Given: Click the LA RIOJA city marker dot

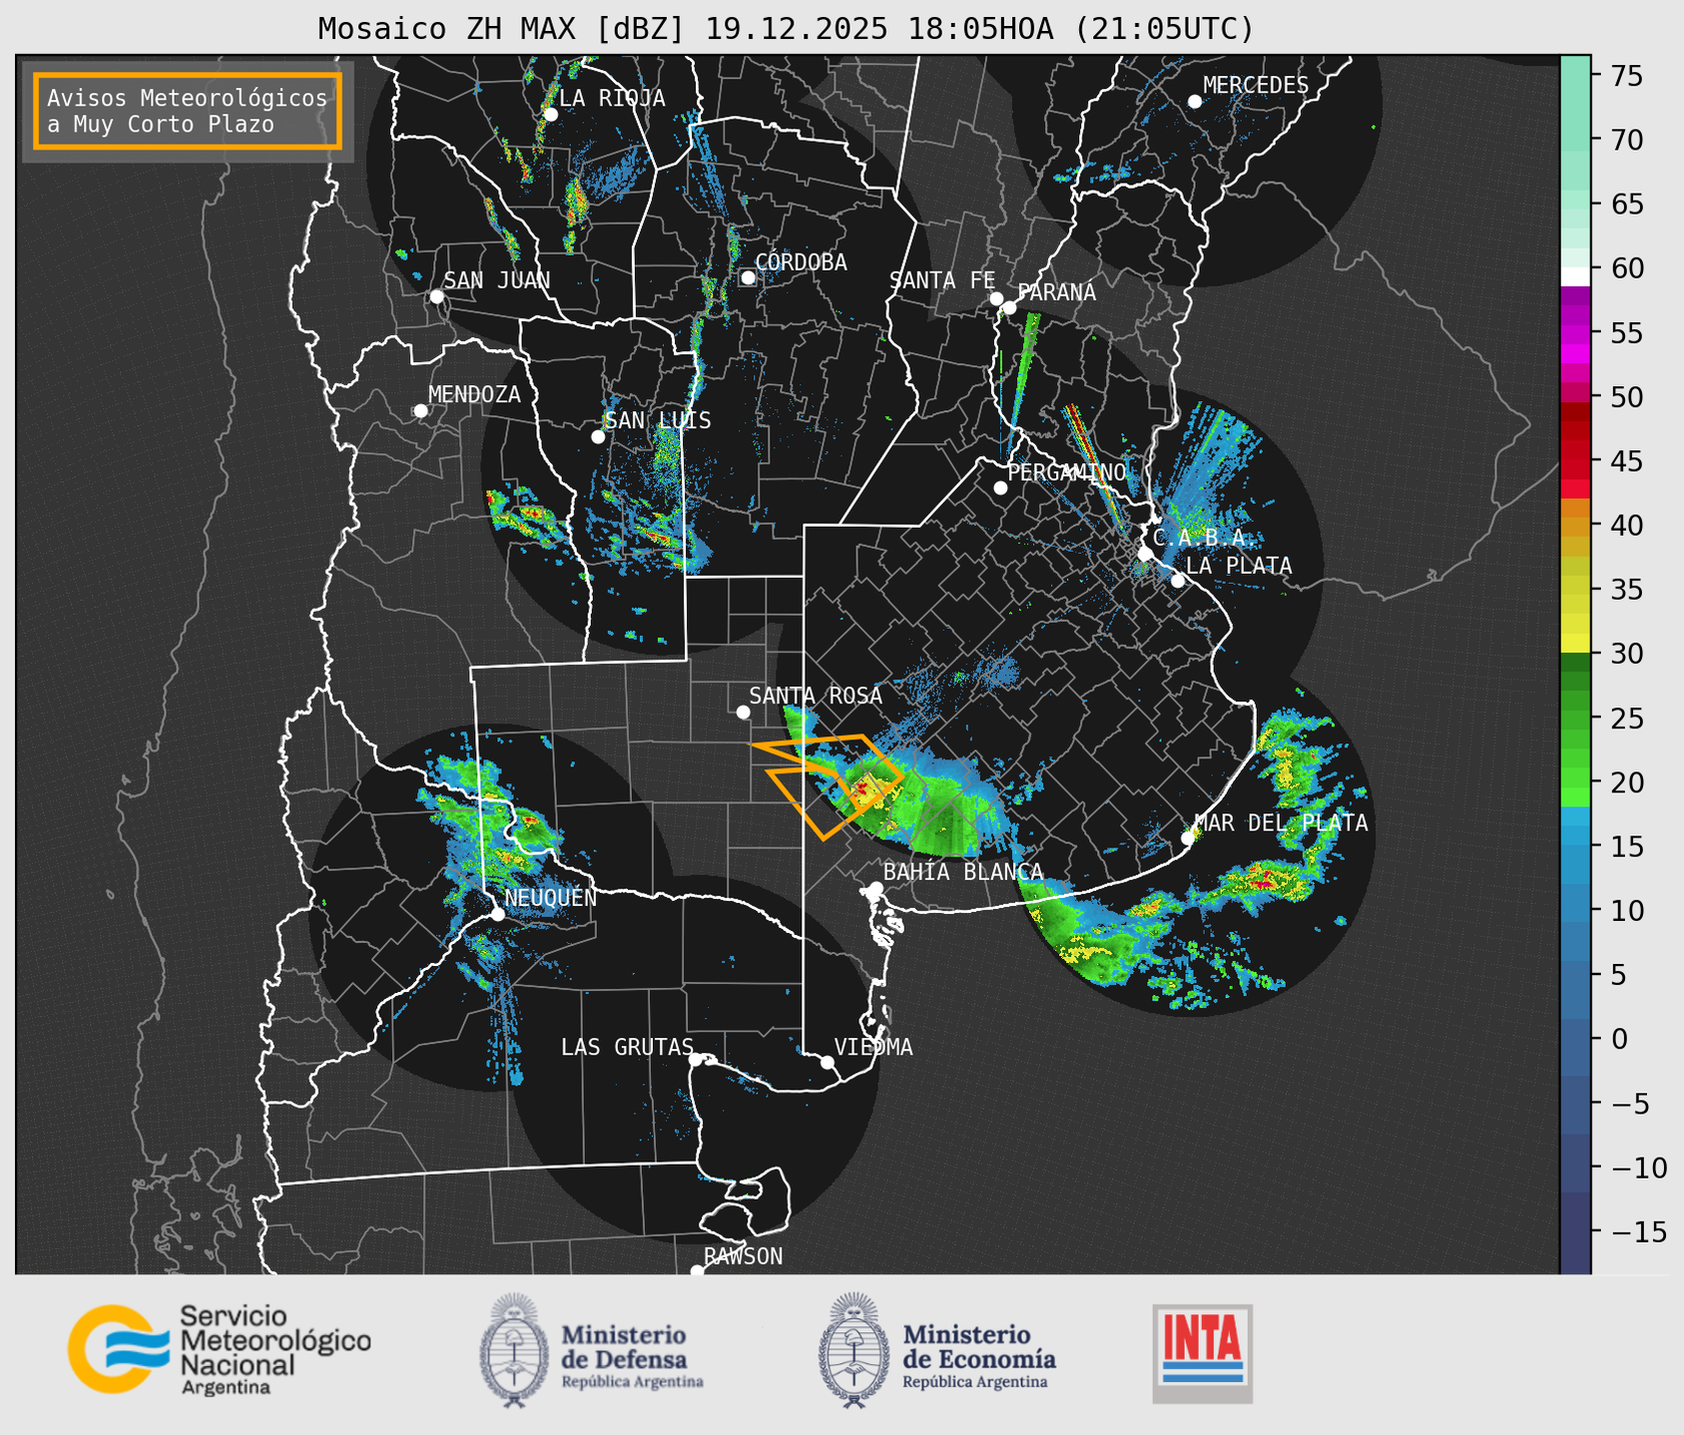Looking at the screenshot, I should click(550, 114).
